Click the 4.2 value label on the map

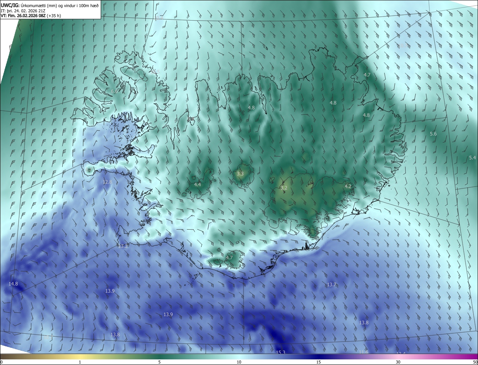[x=348, y=186]
